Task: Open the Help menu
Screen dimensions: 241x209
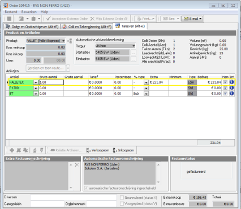Action: pos(44,12)
